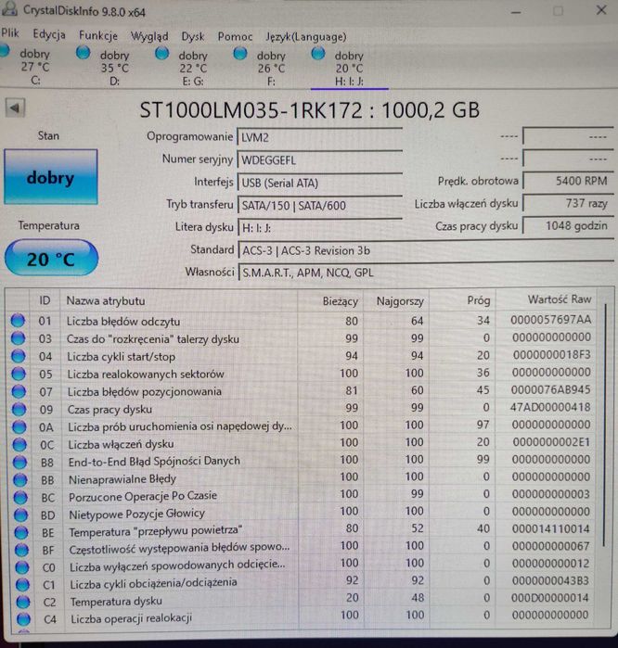Open the Pomoc menu
The image size is (618, 648).
(x=235, y=37)
